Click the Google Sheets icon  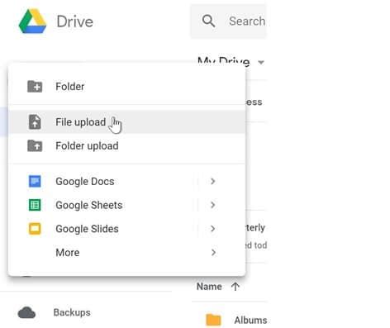click(35, 205)
